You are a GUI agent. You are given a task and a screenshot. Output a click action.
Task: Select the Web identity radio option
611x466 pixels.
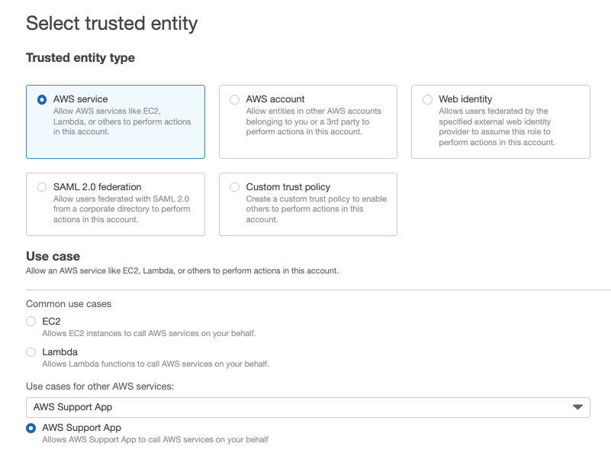click(427, 99)
